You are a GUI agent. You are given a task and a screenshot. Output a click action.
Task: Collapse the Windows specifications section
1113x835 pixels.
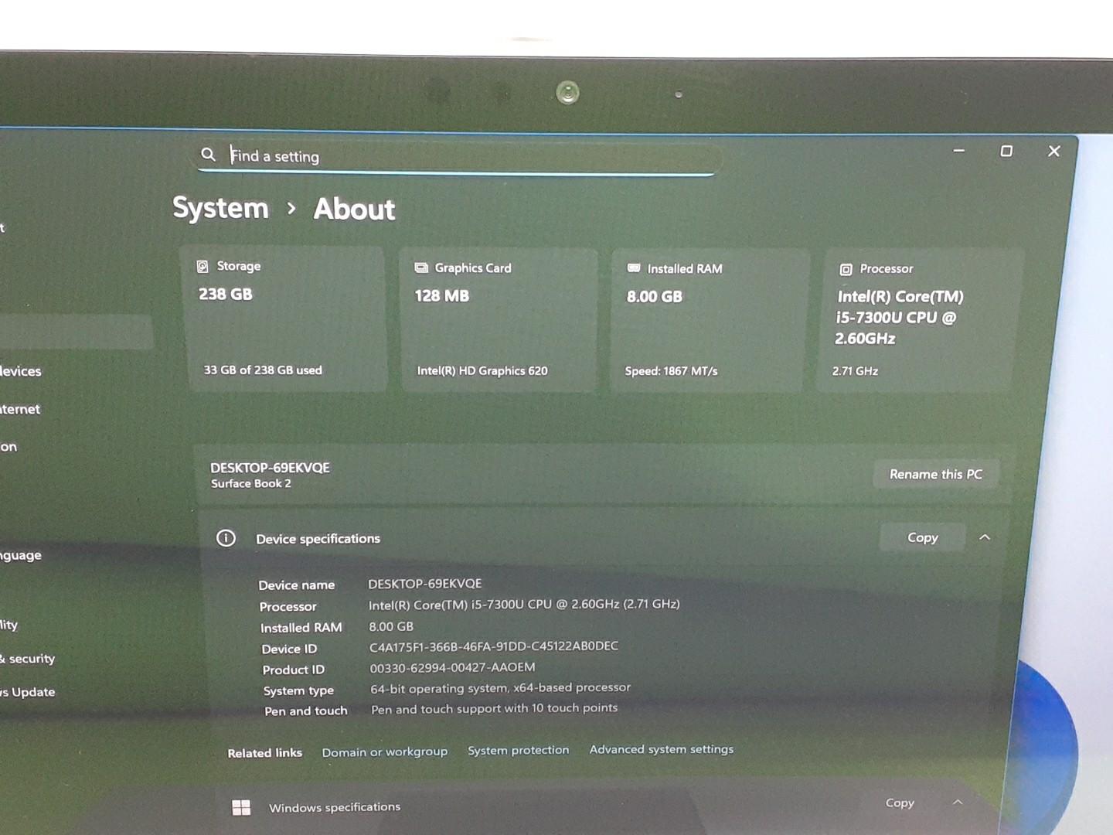coord(958,802)
